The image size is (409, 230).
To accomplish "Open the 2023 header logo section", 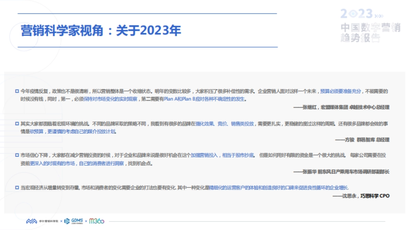I will [356, 13].
